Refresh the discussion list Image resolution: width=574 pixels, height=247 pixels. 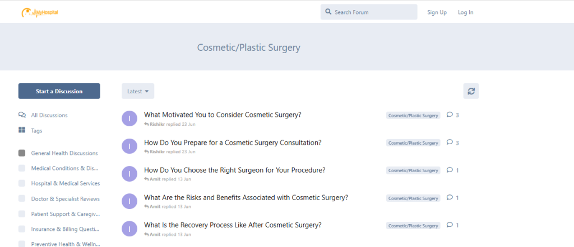[471, 91]
